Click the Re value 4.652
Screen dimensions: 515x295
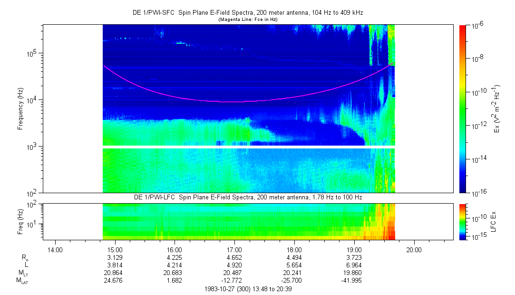pyautogui.click(x=234, y=257)
